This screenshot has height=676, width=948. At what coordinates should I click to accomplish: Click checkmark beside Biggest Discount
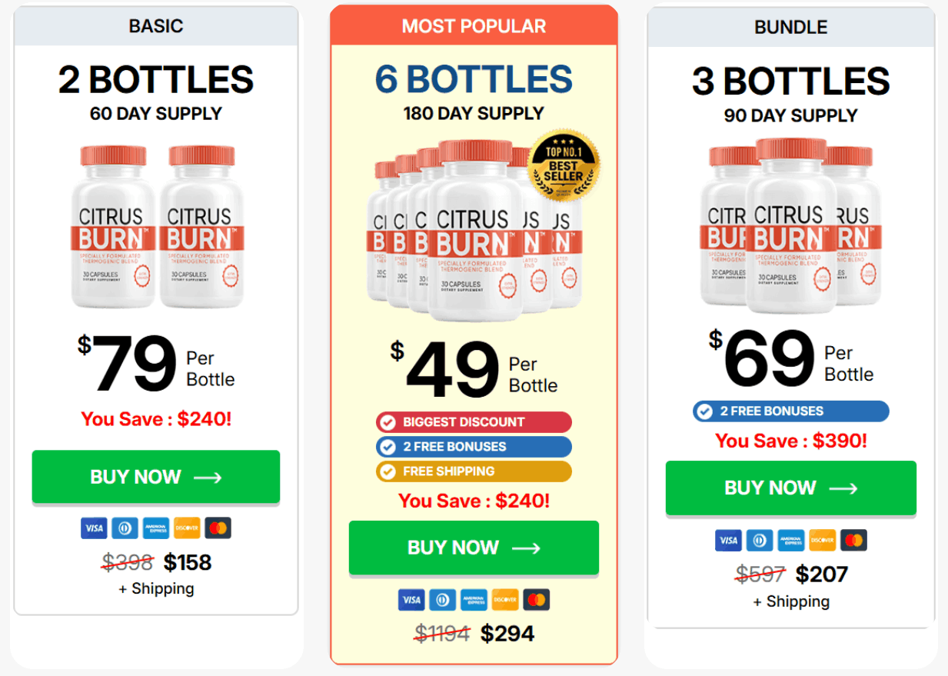(x=388, y=422)
